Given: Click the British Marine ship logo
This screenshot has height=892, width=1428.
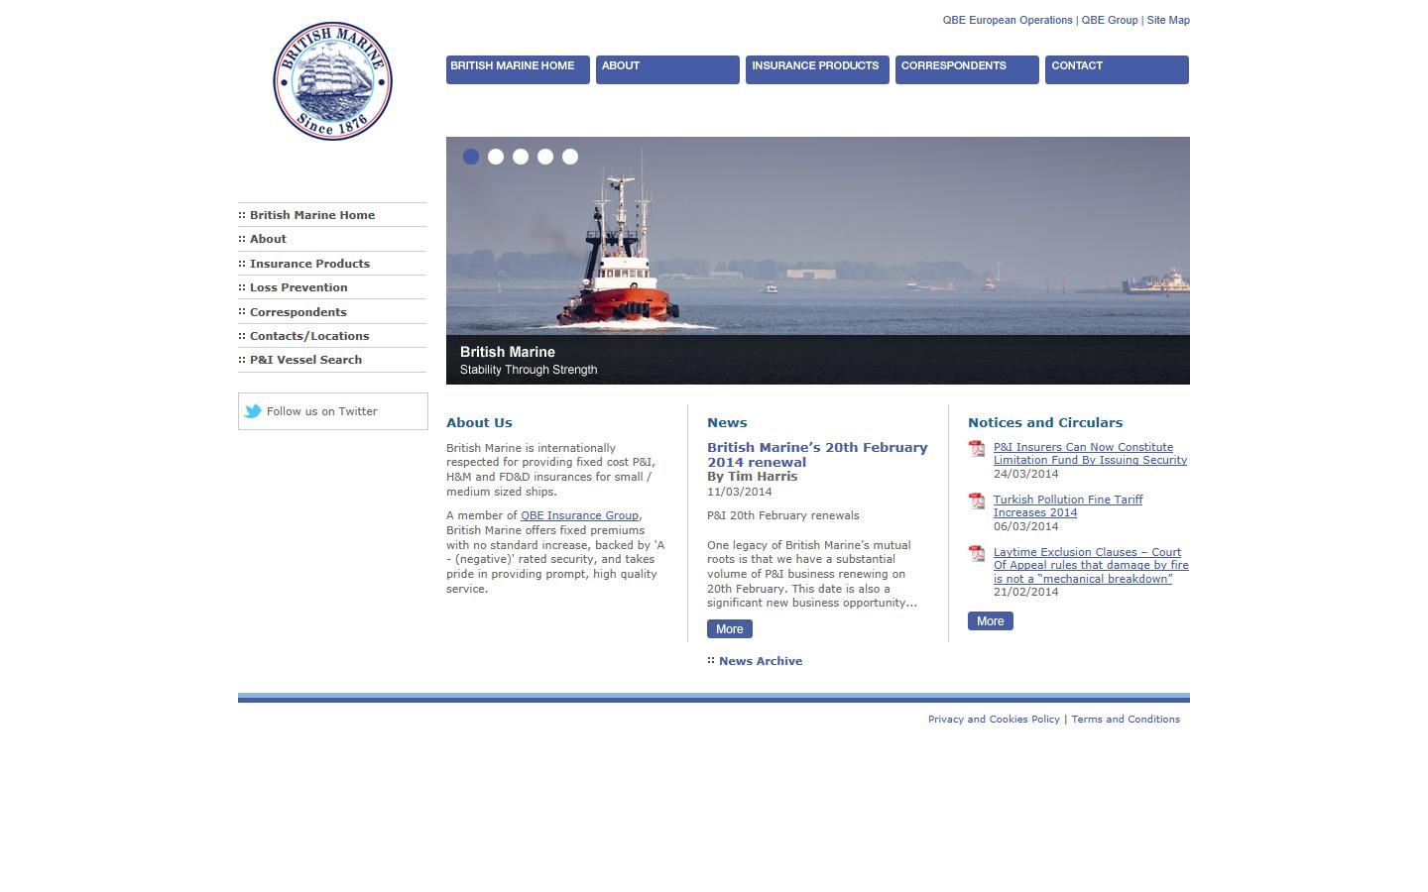Looking at the screenshot, I should [x=332, y=80].
